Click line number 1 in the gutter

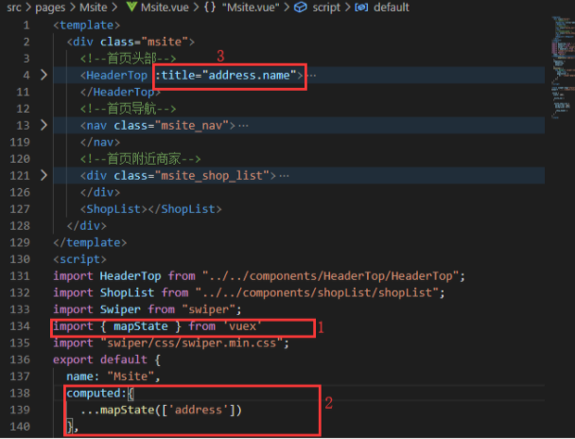tap(26, 25)
